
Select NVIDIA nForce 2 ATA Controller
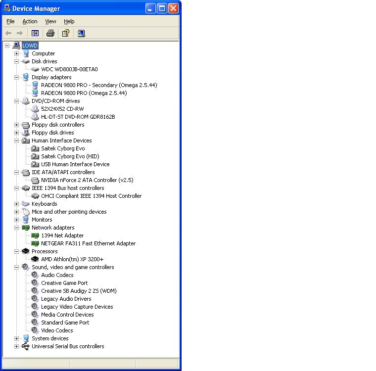87,180
